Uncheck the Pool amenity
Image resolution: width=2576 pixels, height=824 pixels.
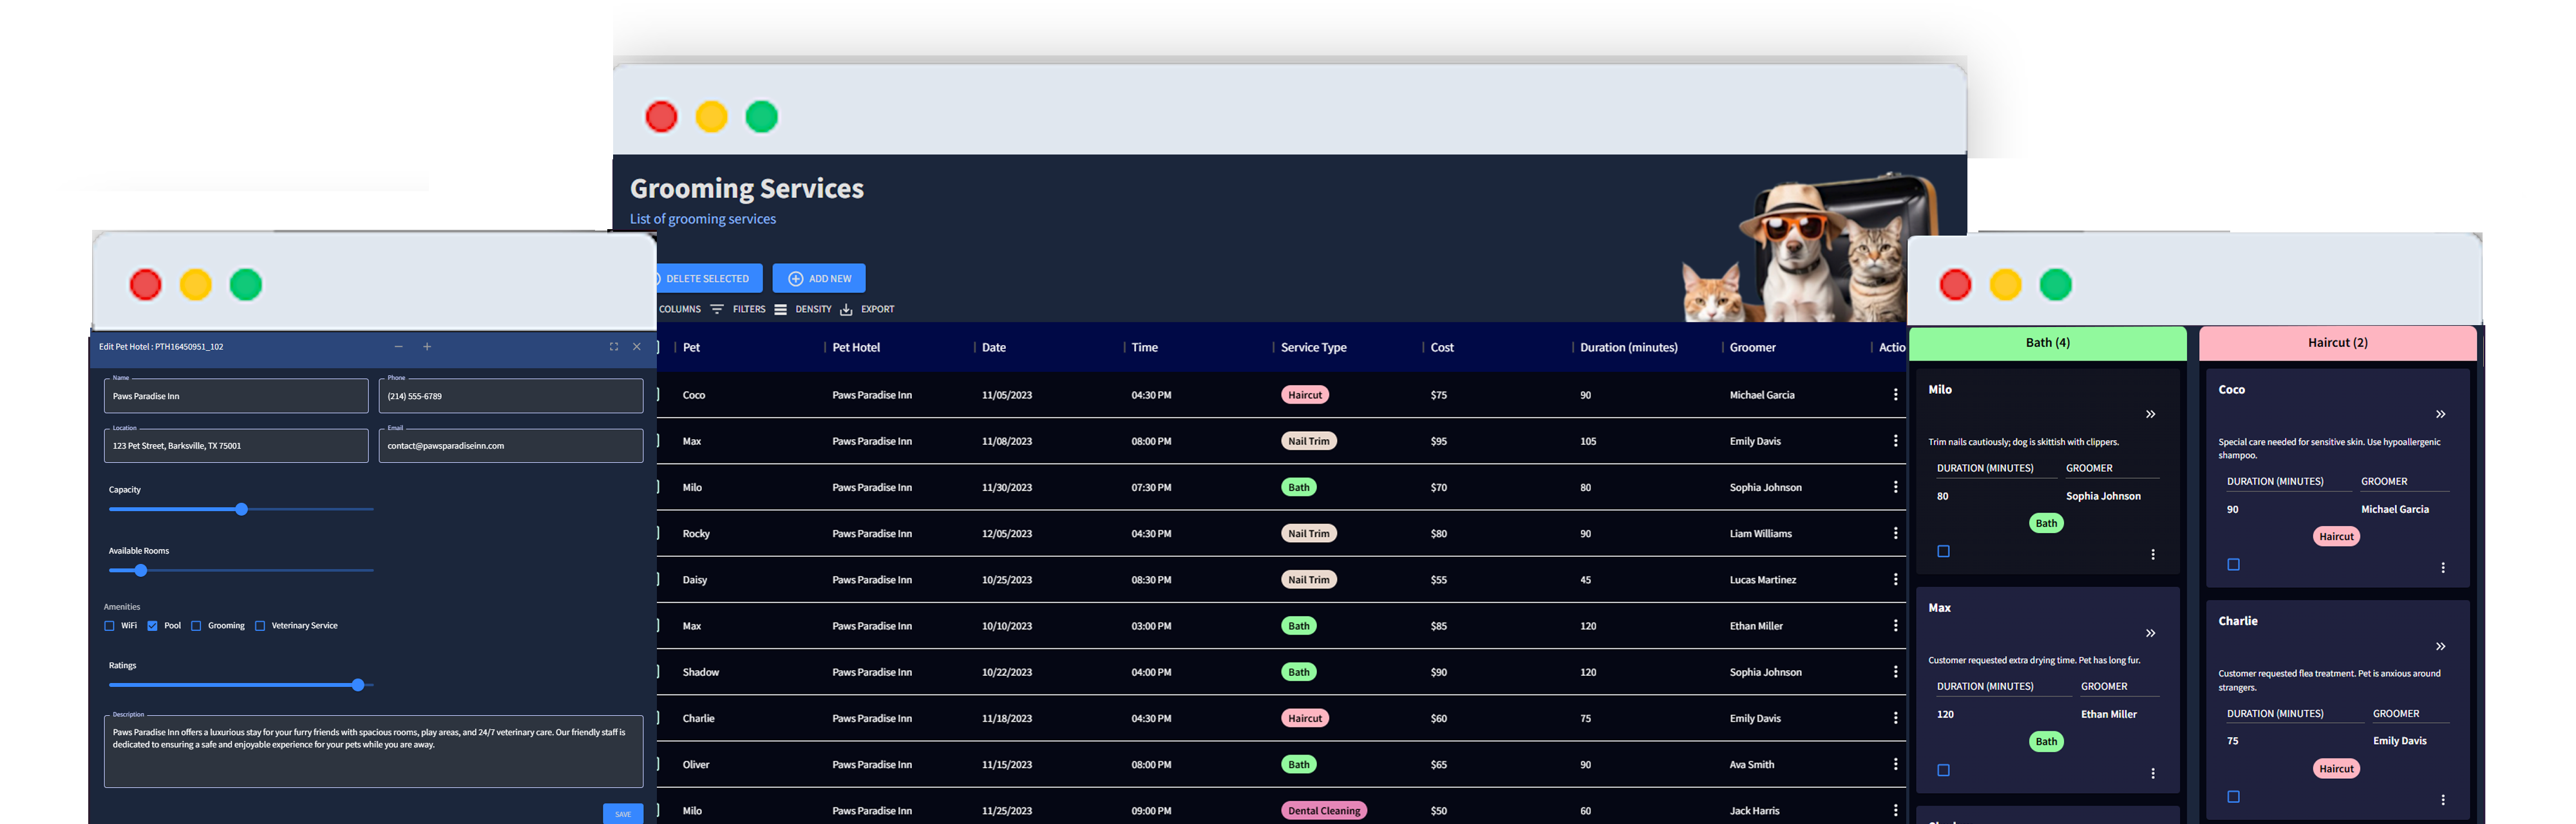coord(152,625)
